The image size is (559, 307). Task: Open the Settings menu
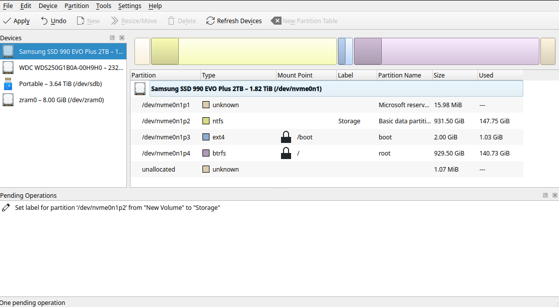129,6
